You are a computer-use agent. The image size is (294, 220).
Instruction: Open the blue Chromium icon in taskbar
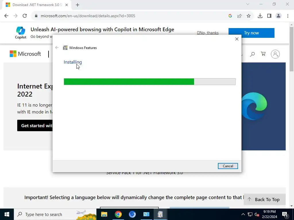click(x=132, y=214)
